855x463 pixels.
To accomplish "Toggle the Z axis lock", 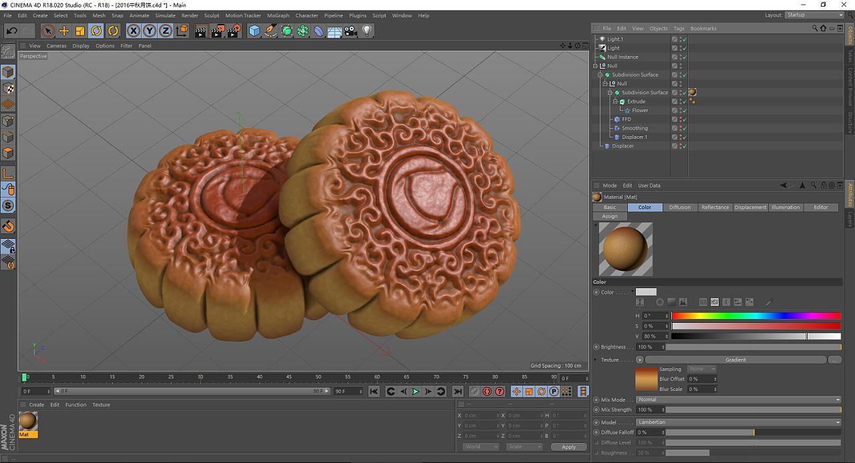I will [x=165, y=31].
